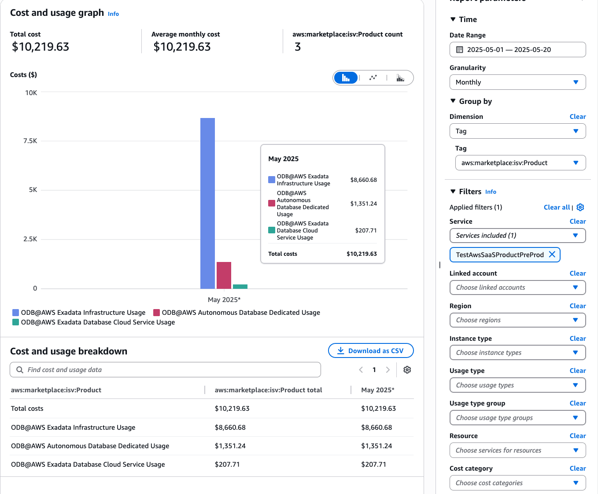Switch to the stacked bar chart icon
The image size is (598, 494).
400,78
